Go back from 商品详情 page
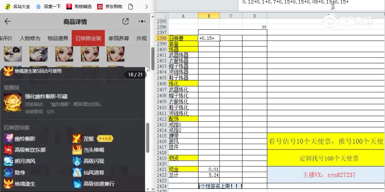Viewport: 385px width, 192px height. click(7, 22)
